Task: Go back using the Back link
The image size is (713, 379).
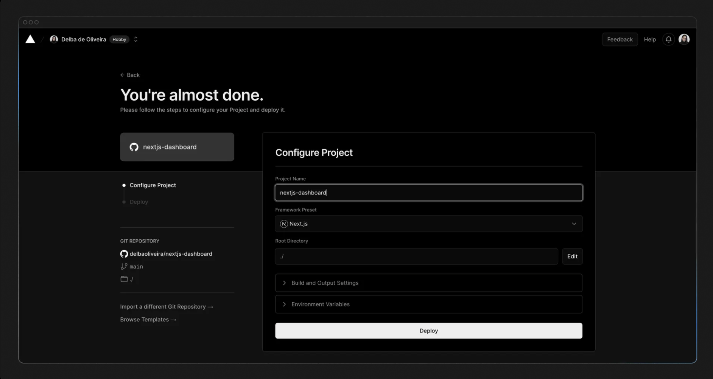Action: point(130,75)
